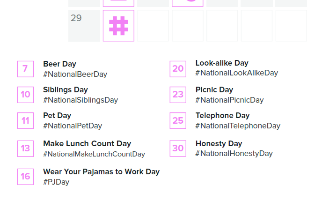Open the #PJDay hashtag
This screenshot has height=201, width=322.
(x=56, y=182)
